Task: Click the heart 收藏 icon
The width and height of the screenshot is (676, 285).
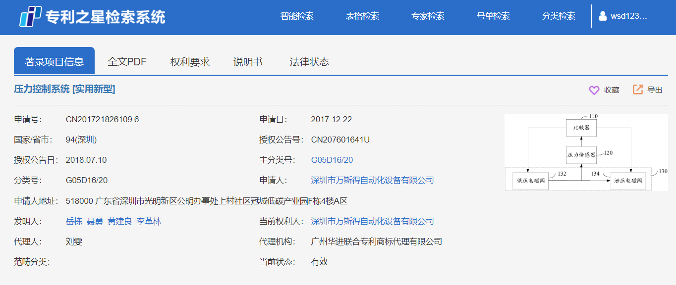Action: (x=594, y=90)
